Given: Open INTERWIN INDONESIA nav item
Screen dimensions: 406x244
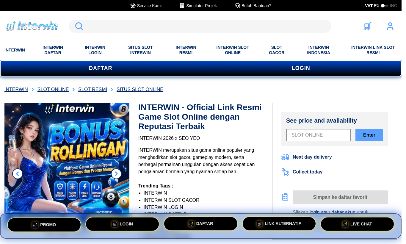Looking at the screenshot, I should [319, 50].
